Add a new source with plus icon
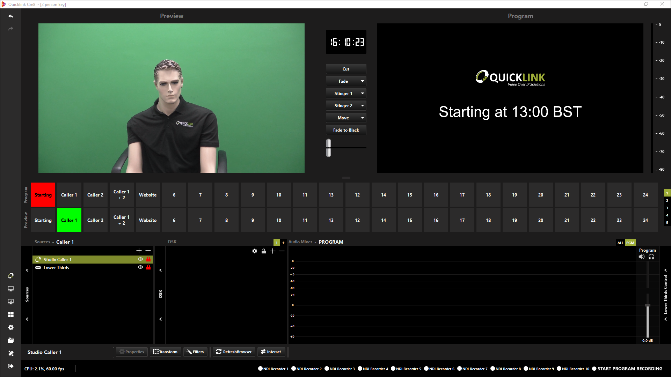 tap(139, 251)
